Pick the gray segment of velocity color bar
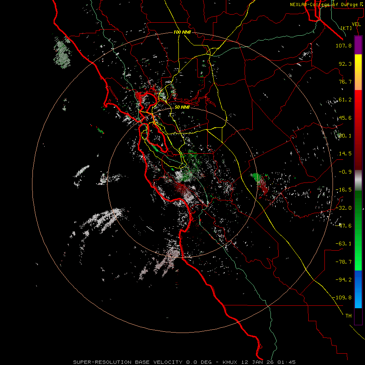Image resolution: width=365 pixels, height=365 pixels. [358, 180]
